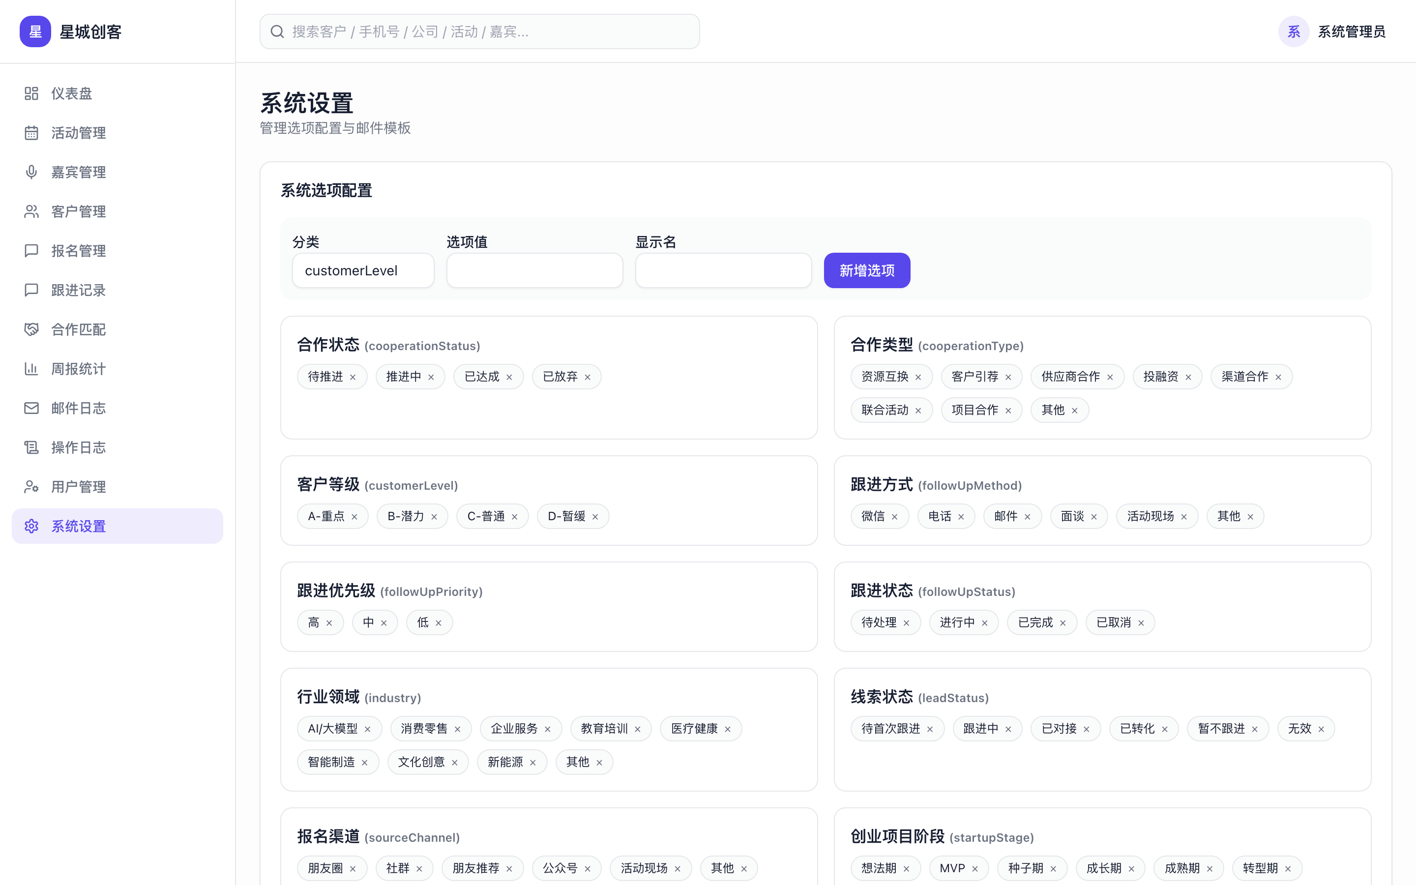Viewport: 1416px width, 885px height.
Task: Delete the AI/大模型 industry tag
Action: (367, 729)
